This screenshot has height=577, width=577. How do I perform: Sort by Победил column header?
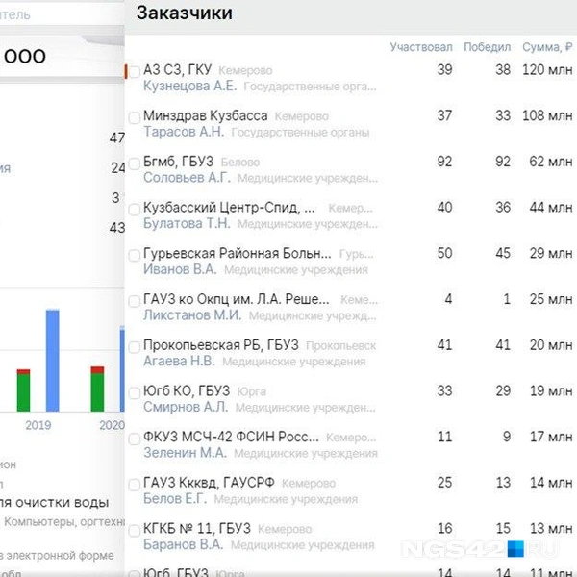coord(487,47)
